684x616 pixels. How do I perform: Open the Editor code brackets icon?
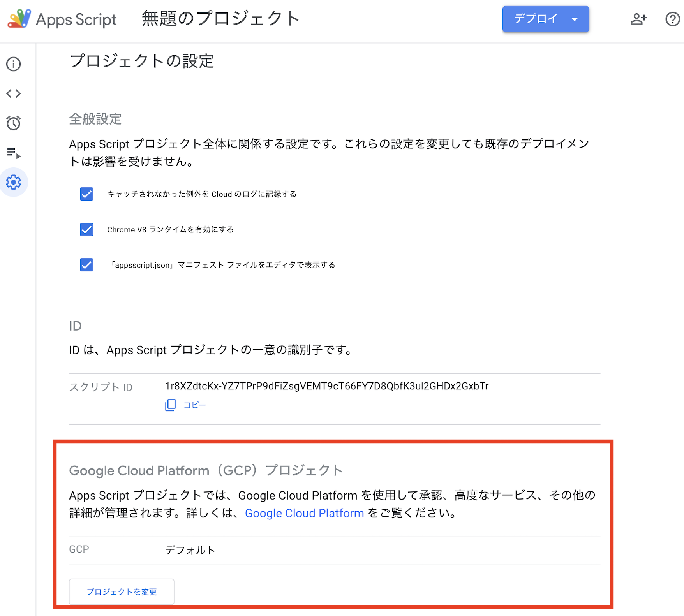tap(14, 93)
